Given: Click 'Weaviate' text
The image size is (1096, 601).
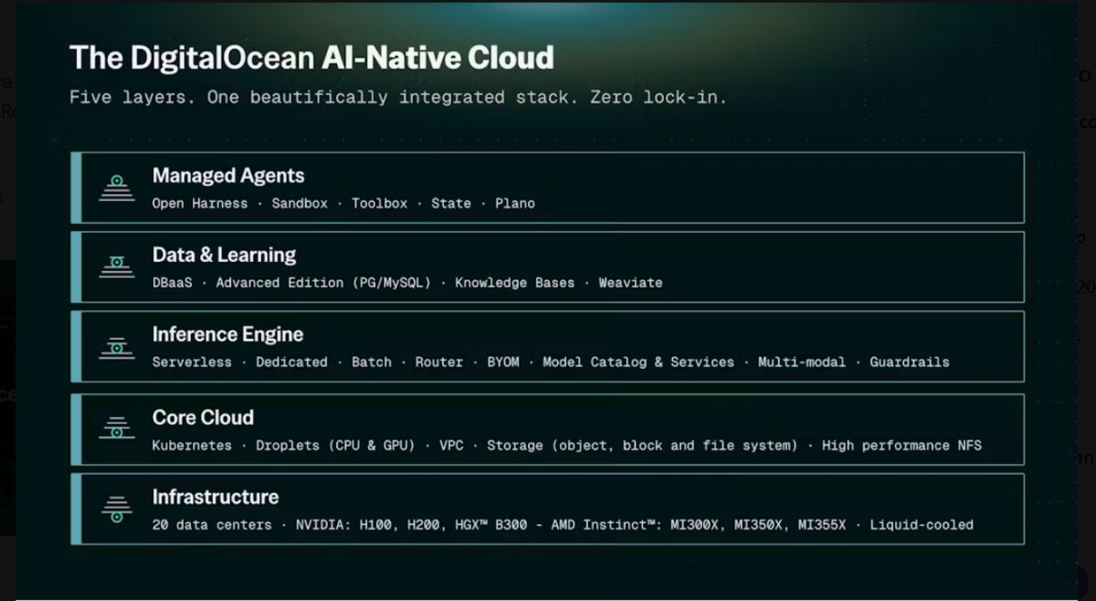Looking at the screenshot, I should point(630,282).
